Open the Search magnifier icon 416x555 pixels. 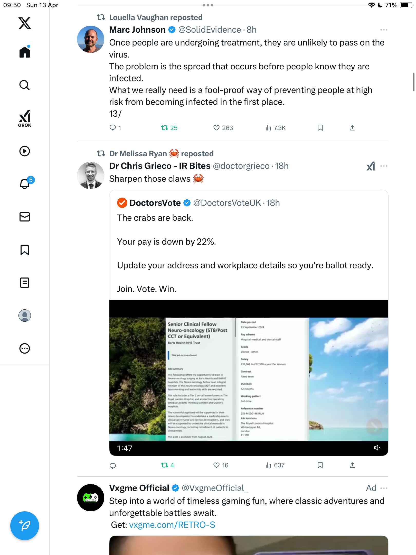click(x=25, y=85)
